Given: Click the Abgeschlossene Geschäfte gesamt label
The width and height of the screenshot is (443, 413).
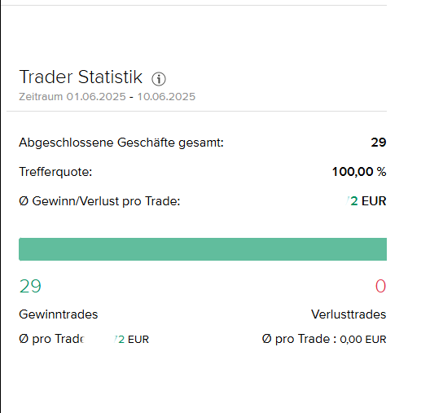Looking at the screenshot, I should pyautogui.click(x=121, y=143).
